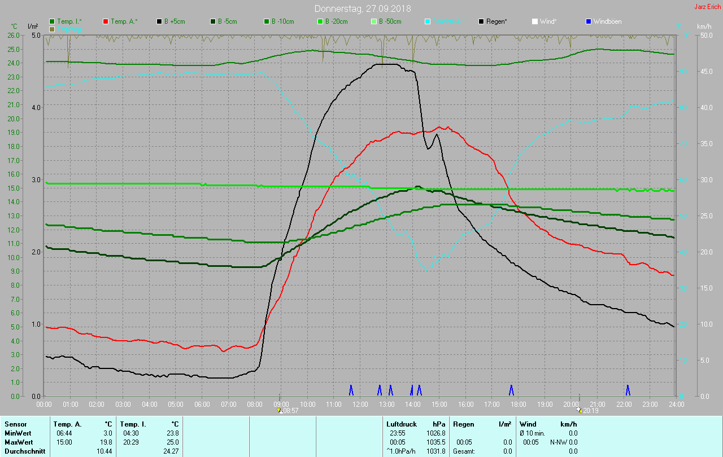Viewport: 723px width, 457px height.
Task: Click the 'Ø 10 min.' wind label
Action: pyautogui.click(x=532, y=433)
